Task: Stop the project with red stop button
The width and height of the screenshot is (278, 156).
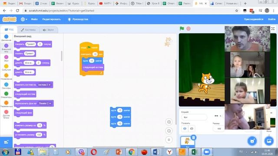Action: (189, 29)
